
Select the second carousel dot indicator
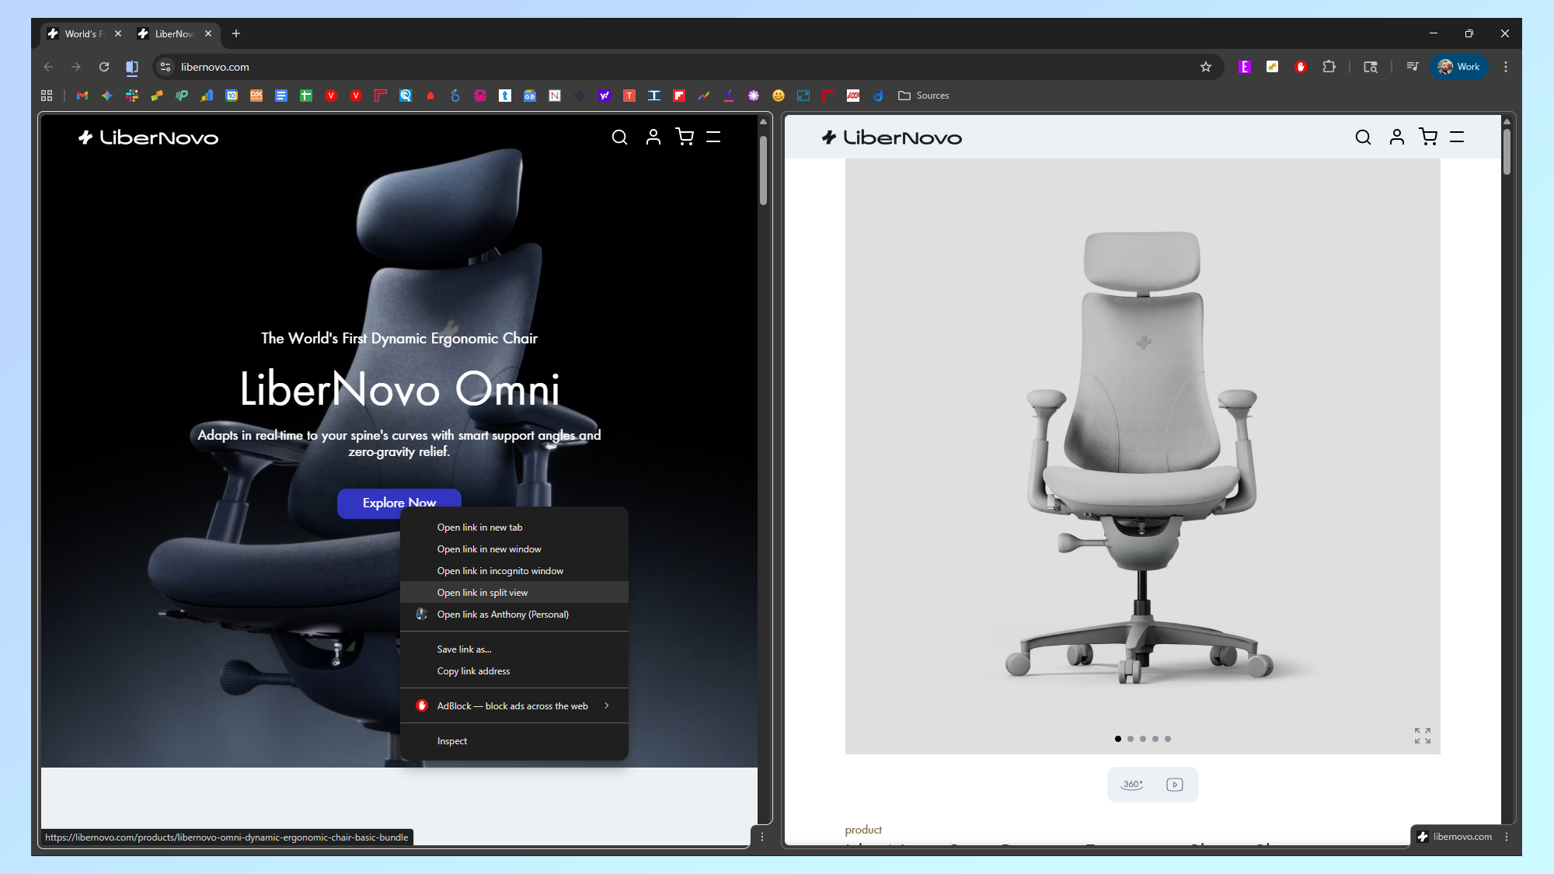(x=1131, y=739)
